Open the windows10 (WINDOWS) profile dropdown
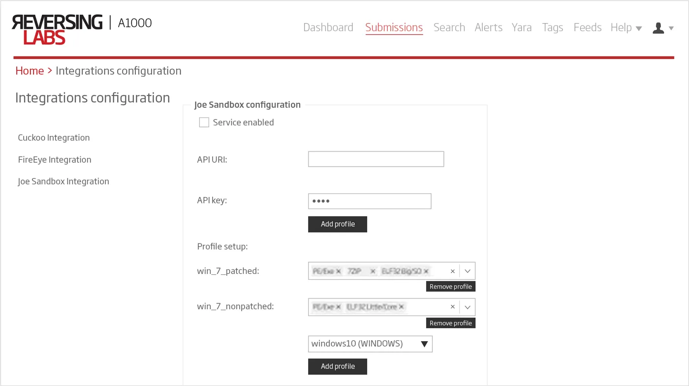 (x=370, y=344)
